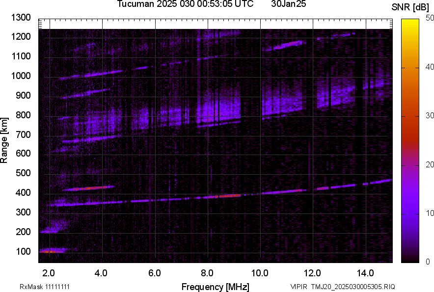This screenshot has width=434, height=292.
Task: Click the Frequency [MHz] axis label
Action: point(215,287)
